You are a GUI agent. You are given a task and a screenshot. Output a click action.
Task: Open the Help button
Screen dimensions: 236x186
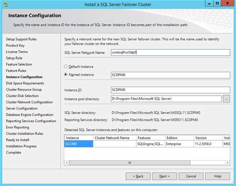[x=218, y=176]
